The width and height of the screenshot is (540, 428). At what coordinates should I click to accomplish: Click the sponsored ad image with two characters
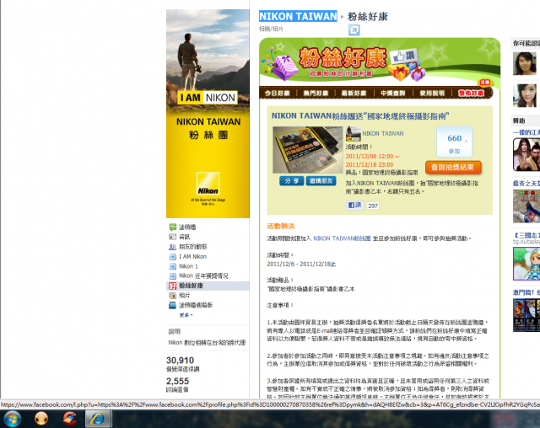[526, 155]
